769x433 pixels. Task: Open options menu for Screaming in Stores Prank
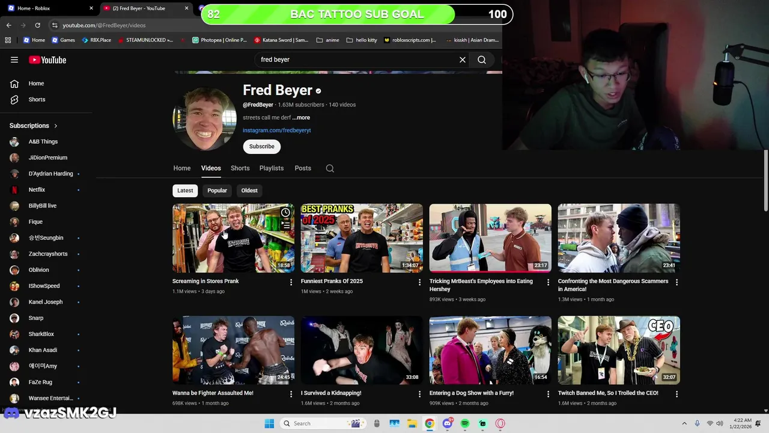click(x=291, y=282)
